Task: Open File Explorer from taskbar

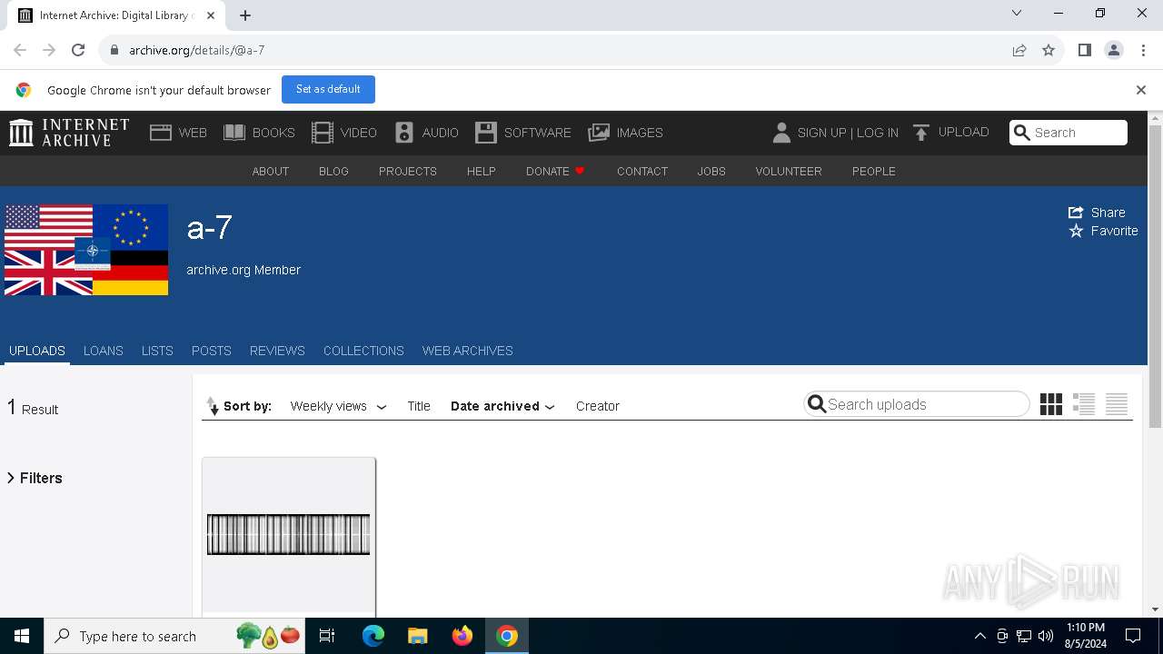Action: pyautogui.click(x=418, y=636)
